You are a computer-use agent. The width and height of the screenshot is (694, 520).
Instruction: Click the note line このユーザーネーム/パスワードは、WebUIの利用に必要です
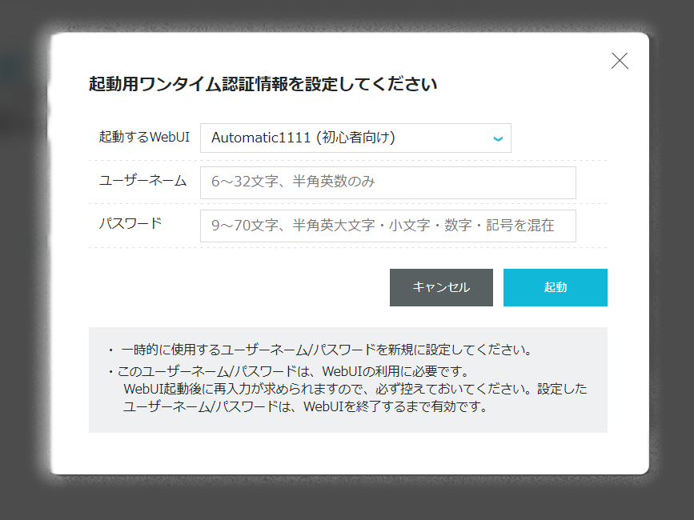click(293, 371)
